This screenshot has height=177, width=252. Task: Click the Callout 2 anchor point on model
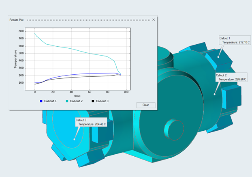point(214,94)
